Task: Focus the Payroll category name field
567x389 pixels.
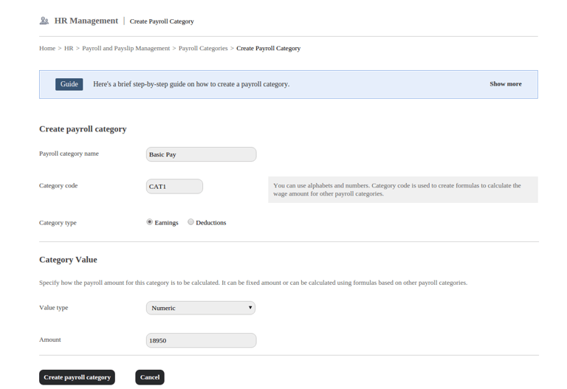Action: click(x=201, y=154)
